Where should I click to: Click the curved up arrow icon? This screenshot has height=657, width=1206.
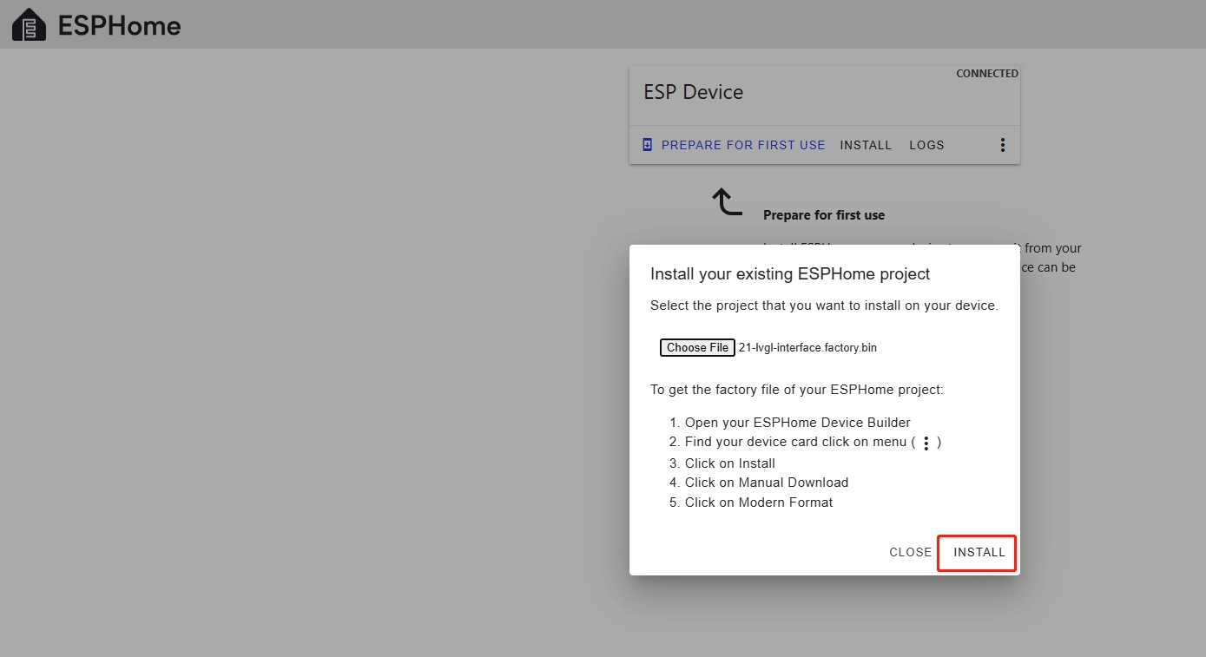(728, 201)
